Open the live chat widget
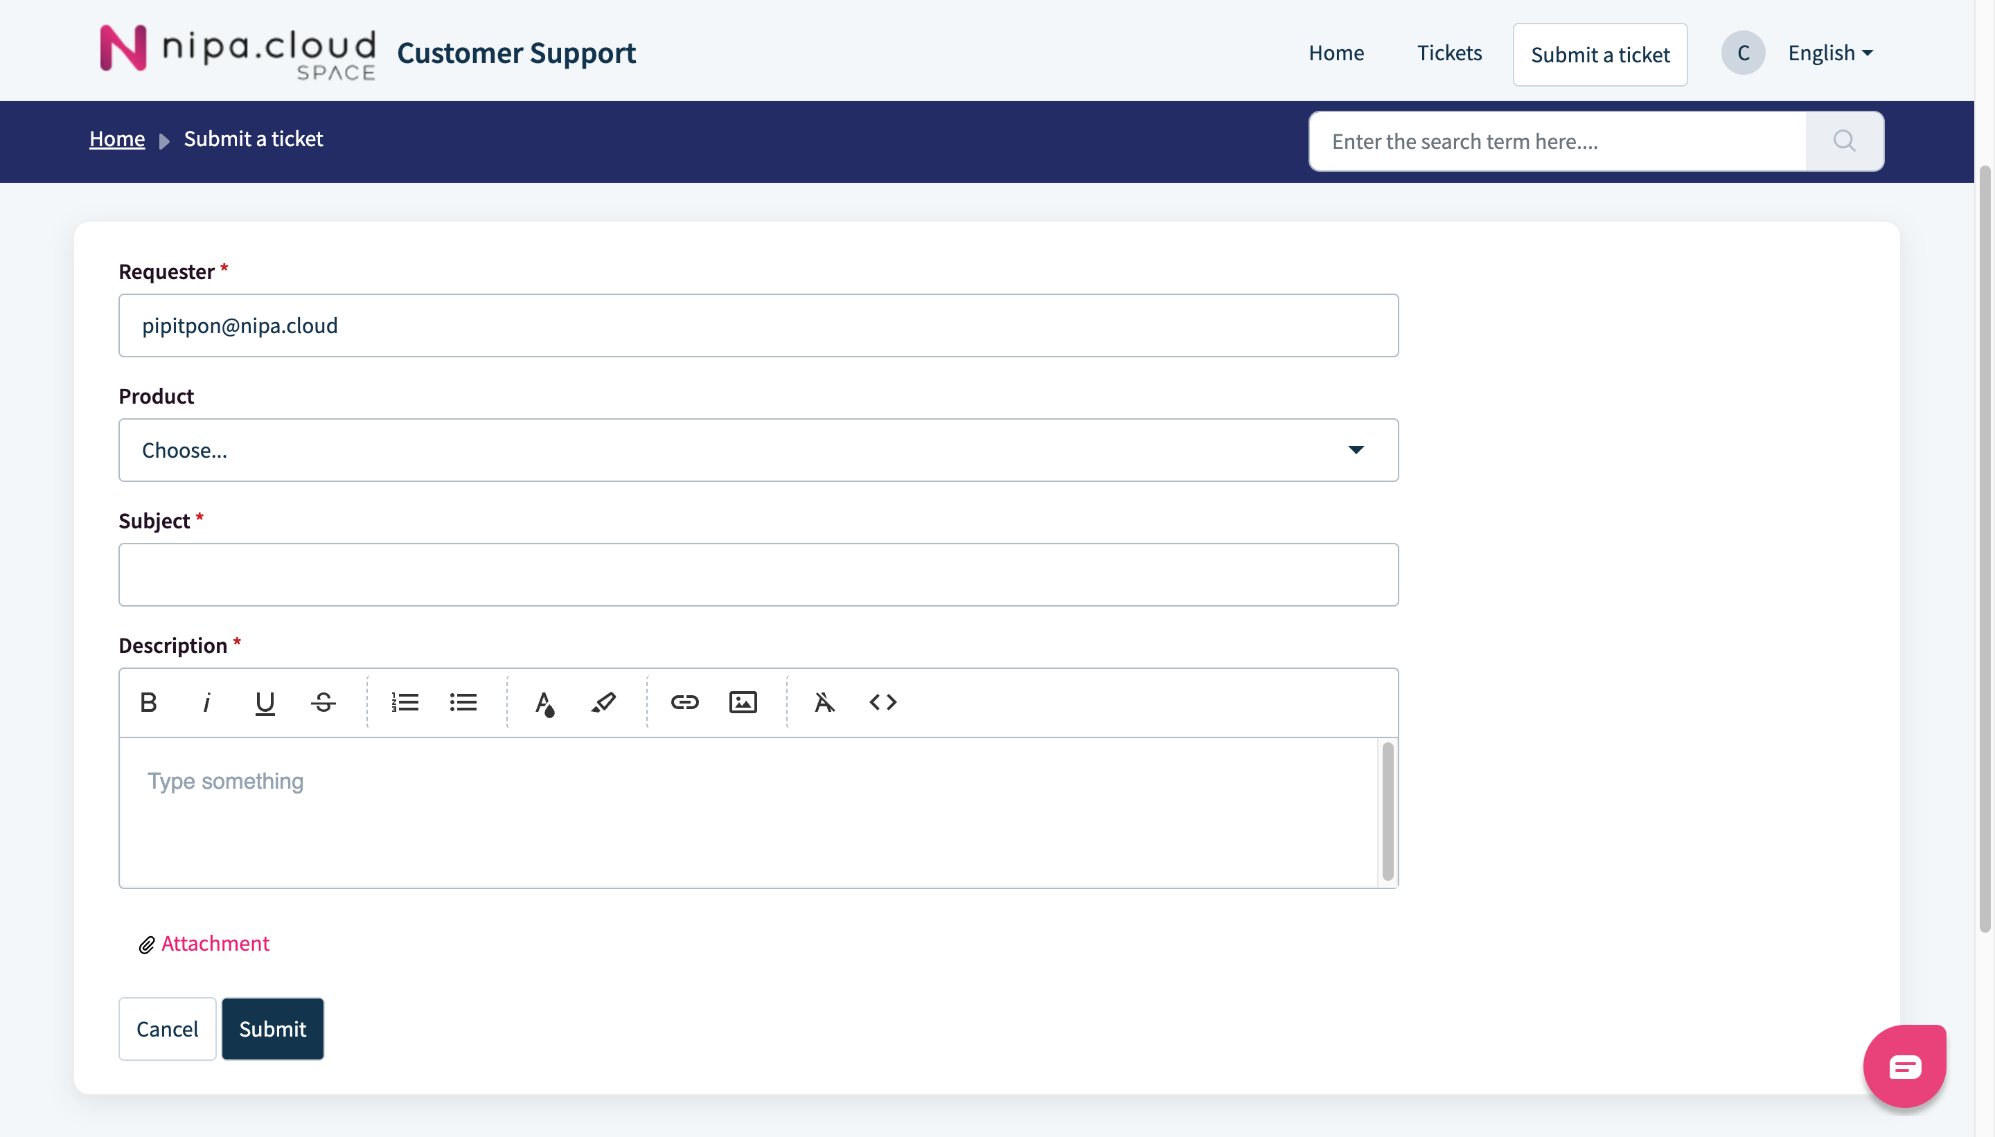 pos(1904,1066)
